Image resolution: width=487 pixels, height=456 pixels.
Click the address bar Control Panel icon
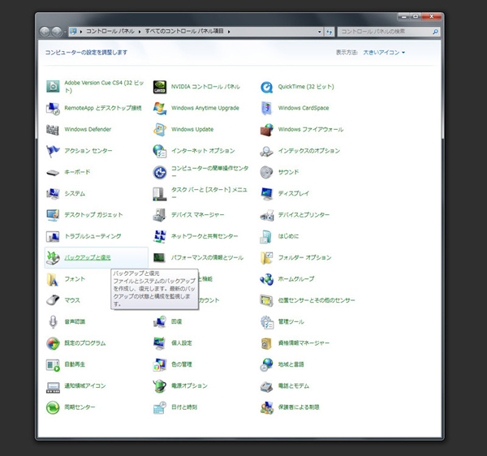coord(74,31)
